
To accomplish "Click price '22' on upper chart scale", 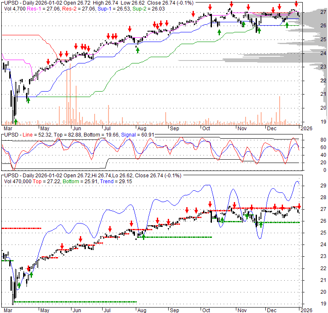I will tap(323, 80).
